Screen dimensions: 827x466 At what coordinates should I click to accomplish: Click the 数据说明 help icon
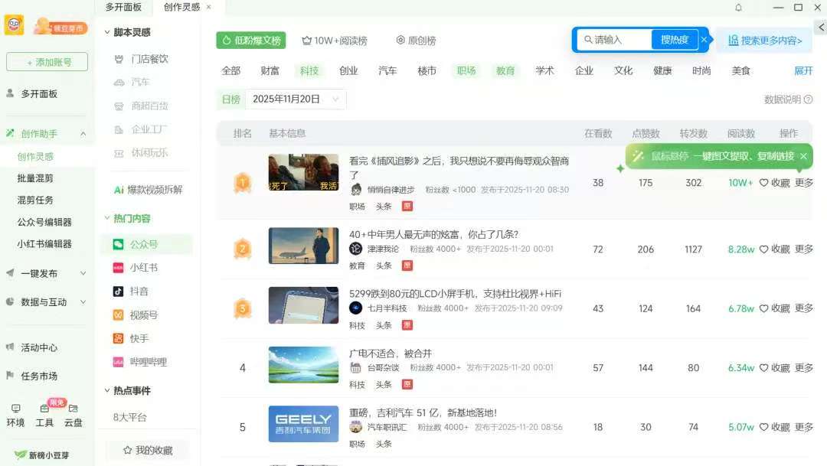click(808, 99)
